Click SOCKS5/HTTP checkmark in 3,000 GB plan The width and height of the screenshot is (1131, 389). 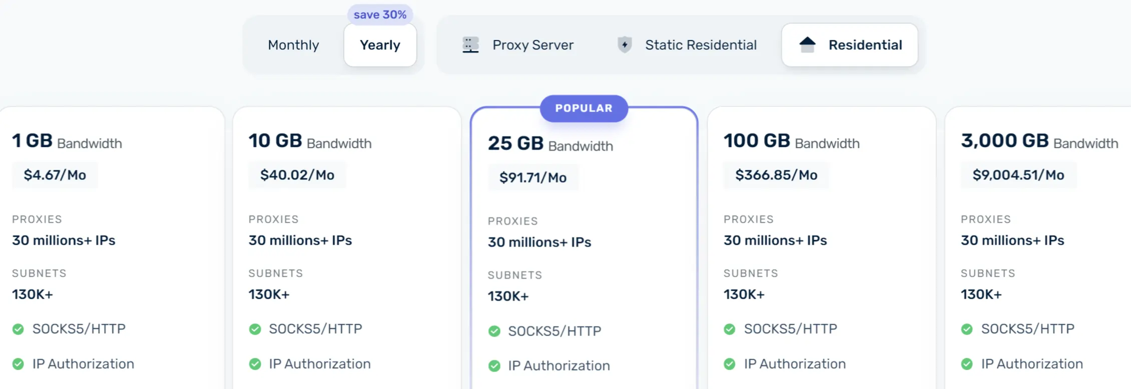tap(967, 329)
